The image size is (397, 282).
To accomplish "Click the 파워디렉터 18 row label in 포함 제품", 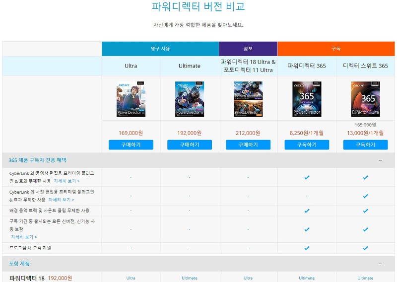I will point(27,278).
